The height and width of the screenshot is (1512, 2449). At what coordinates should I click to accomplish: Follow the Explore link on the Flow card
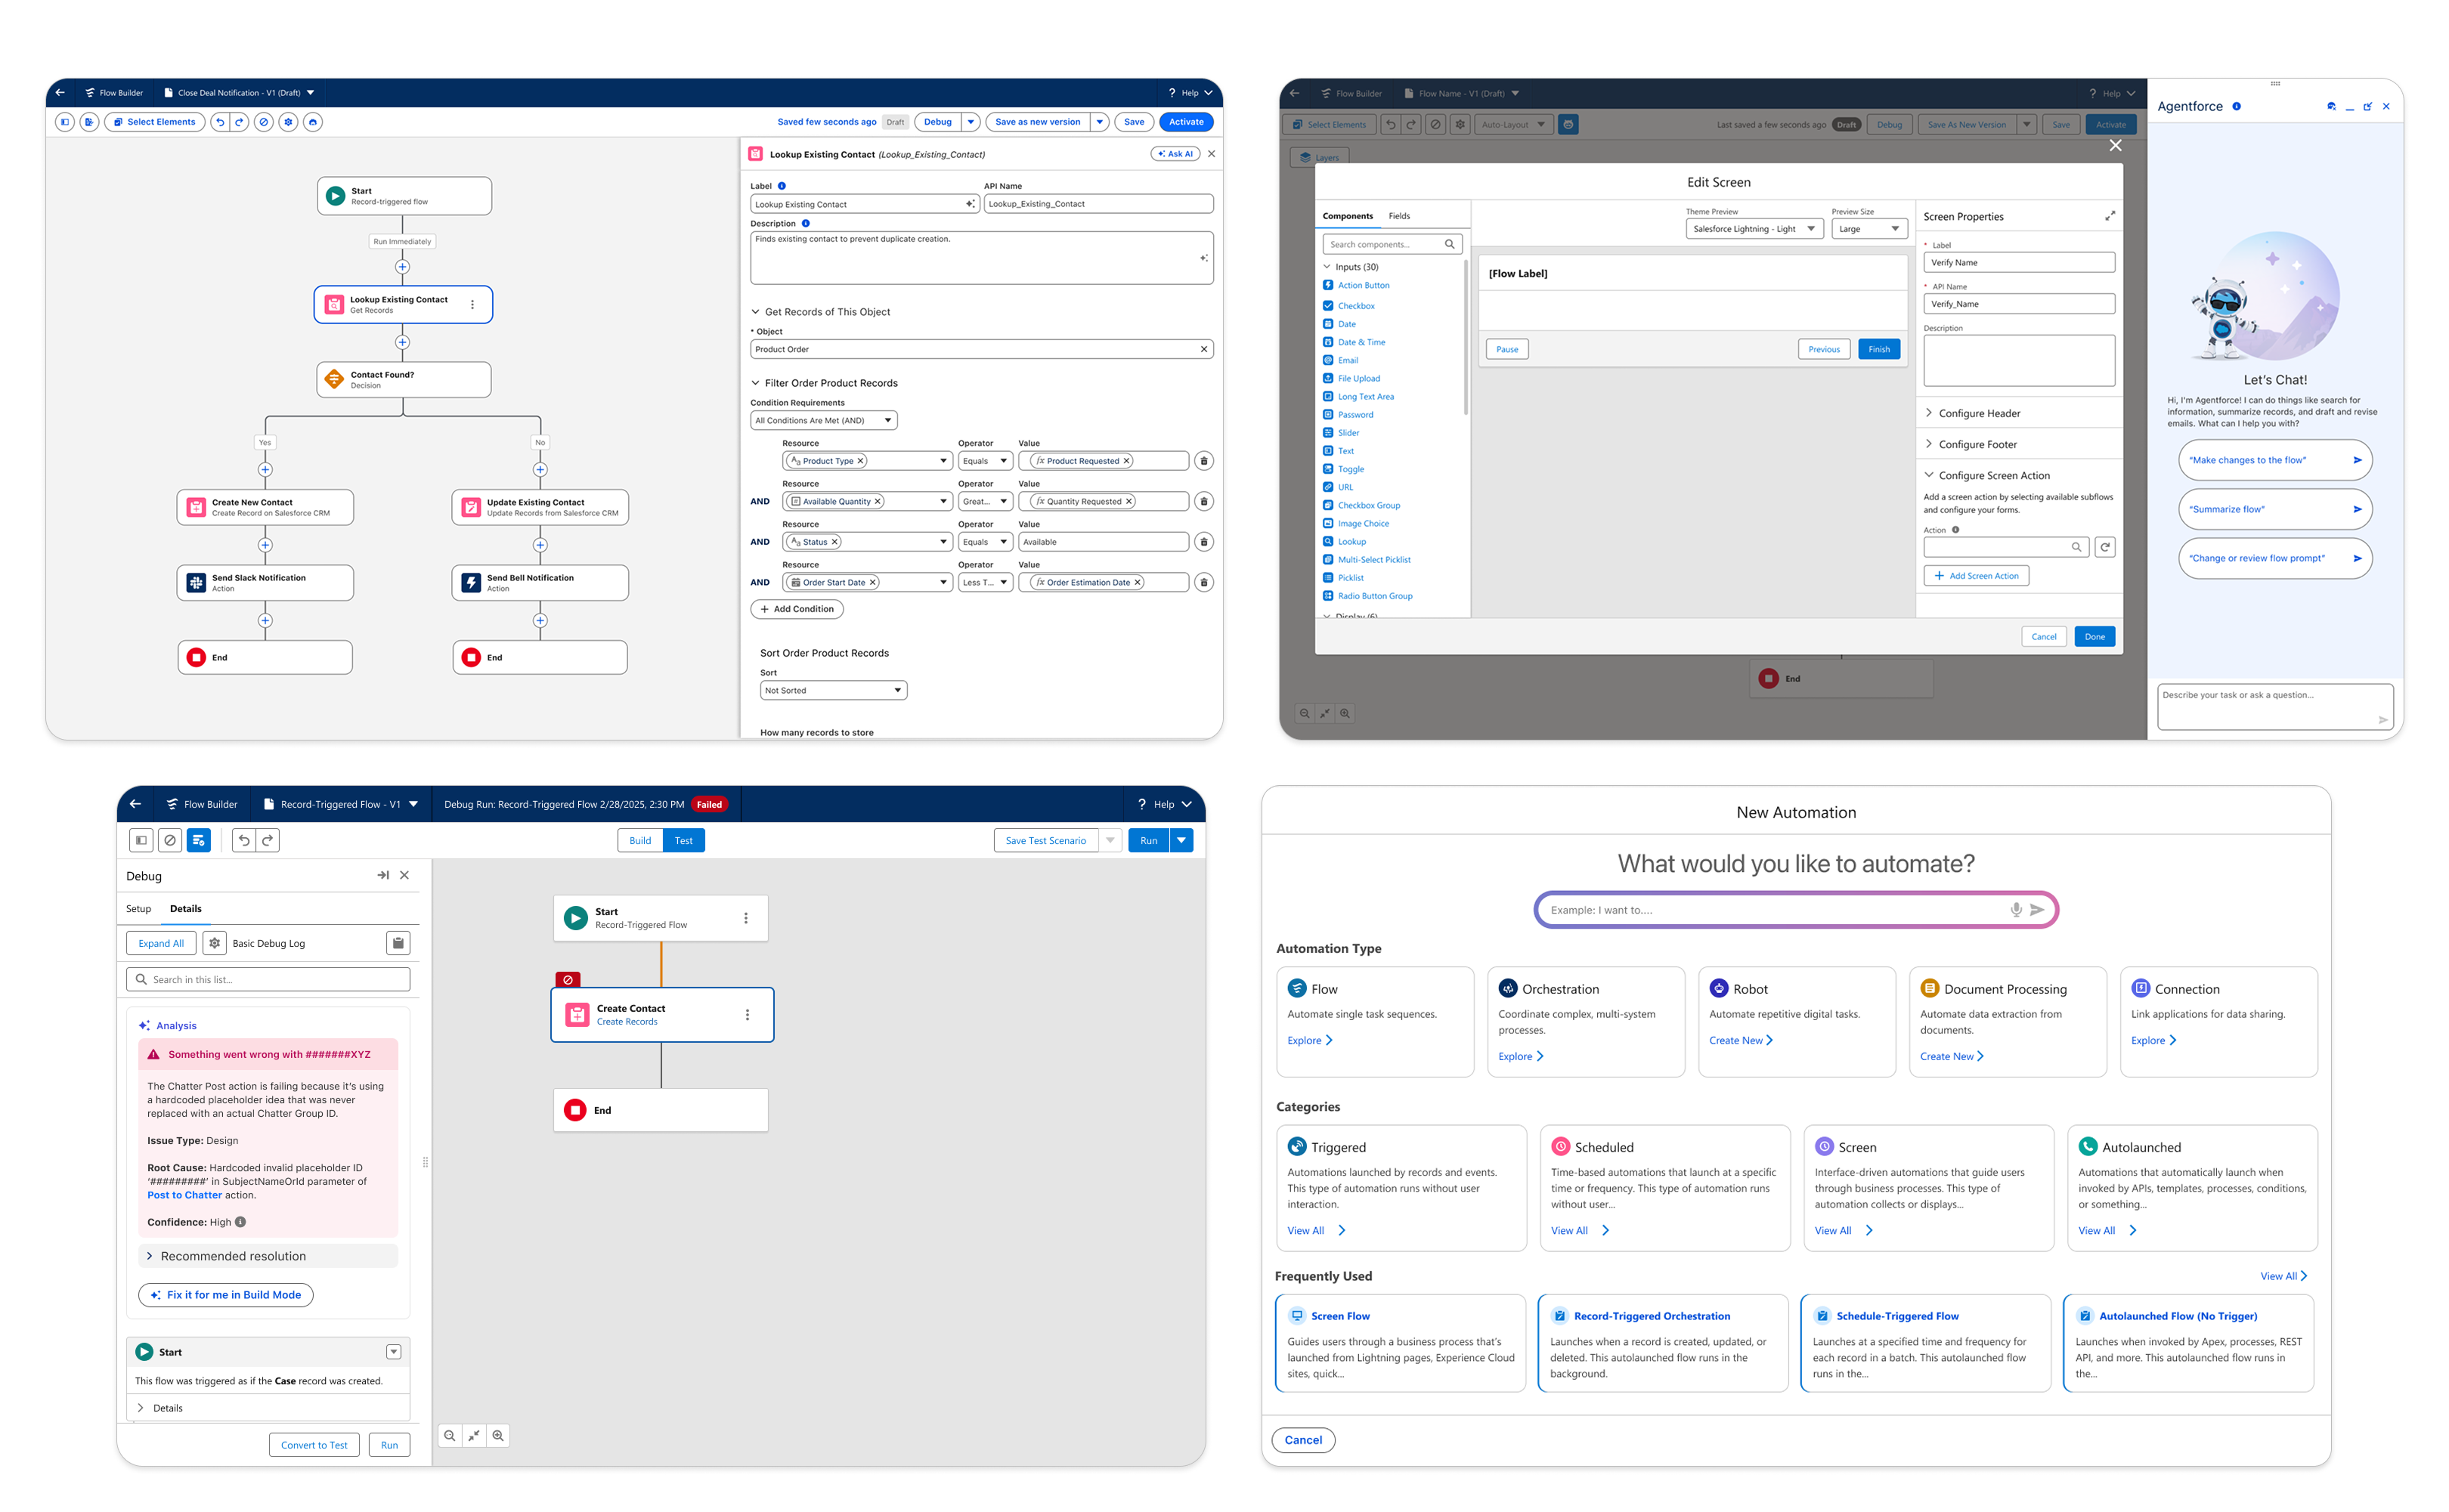[1310, 1040]
